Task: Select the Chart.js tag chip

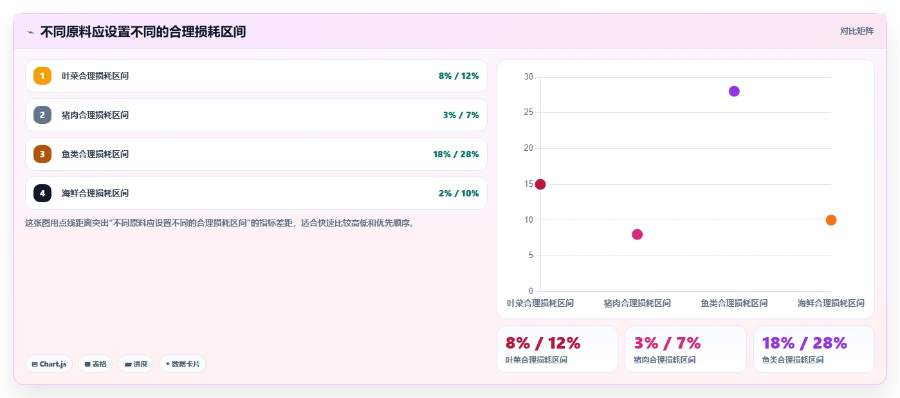Action: (x=50, y=364)
